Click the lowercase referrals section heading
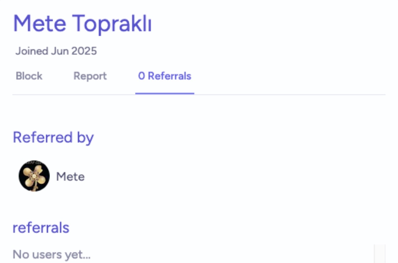The image size is (398, 263). click(41, 228)
